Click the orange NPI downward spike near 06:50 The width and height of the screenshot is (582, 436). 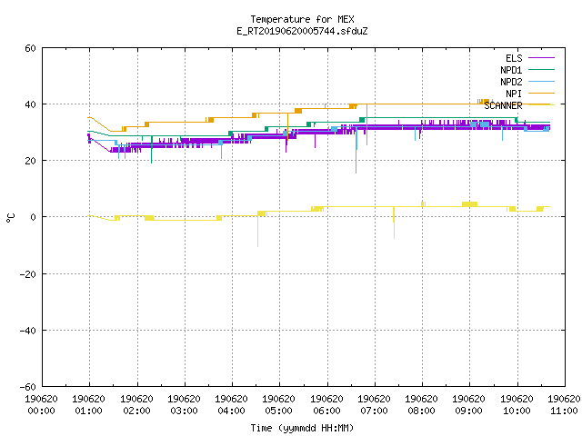366,125
